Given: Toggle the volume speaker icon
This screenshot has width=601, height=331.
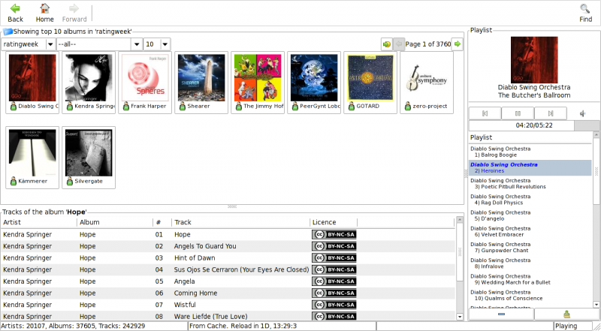Looking at the screenshot, I should tap(582, 113).
